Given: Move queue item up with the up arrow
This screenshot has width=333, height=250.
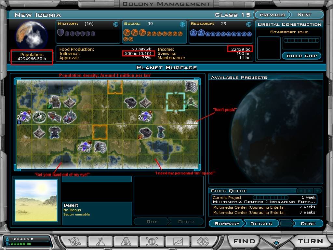Looking at the screenshot, I should [301, 191].
